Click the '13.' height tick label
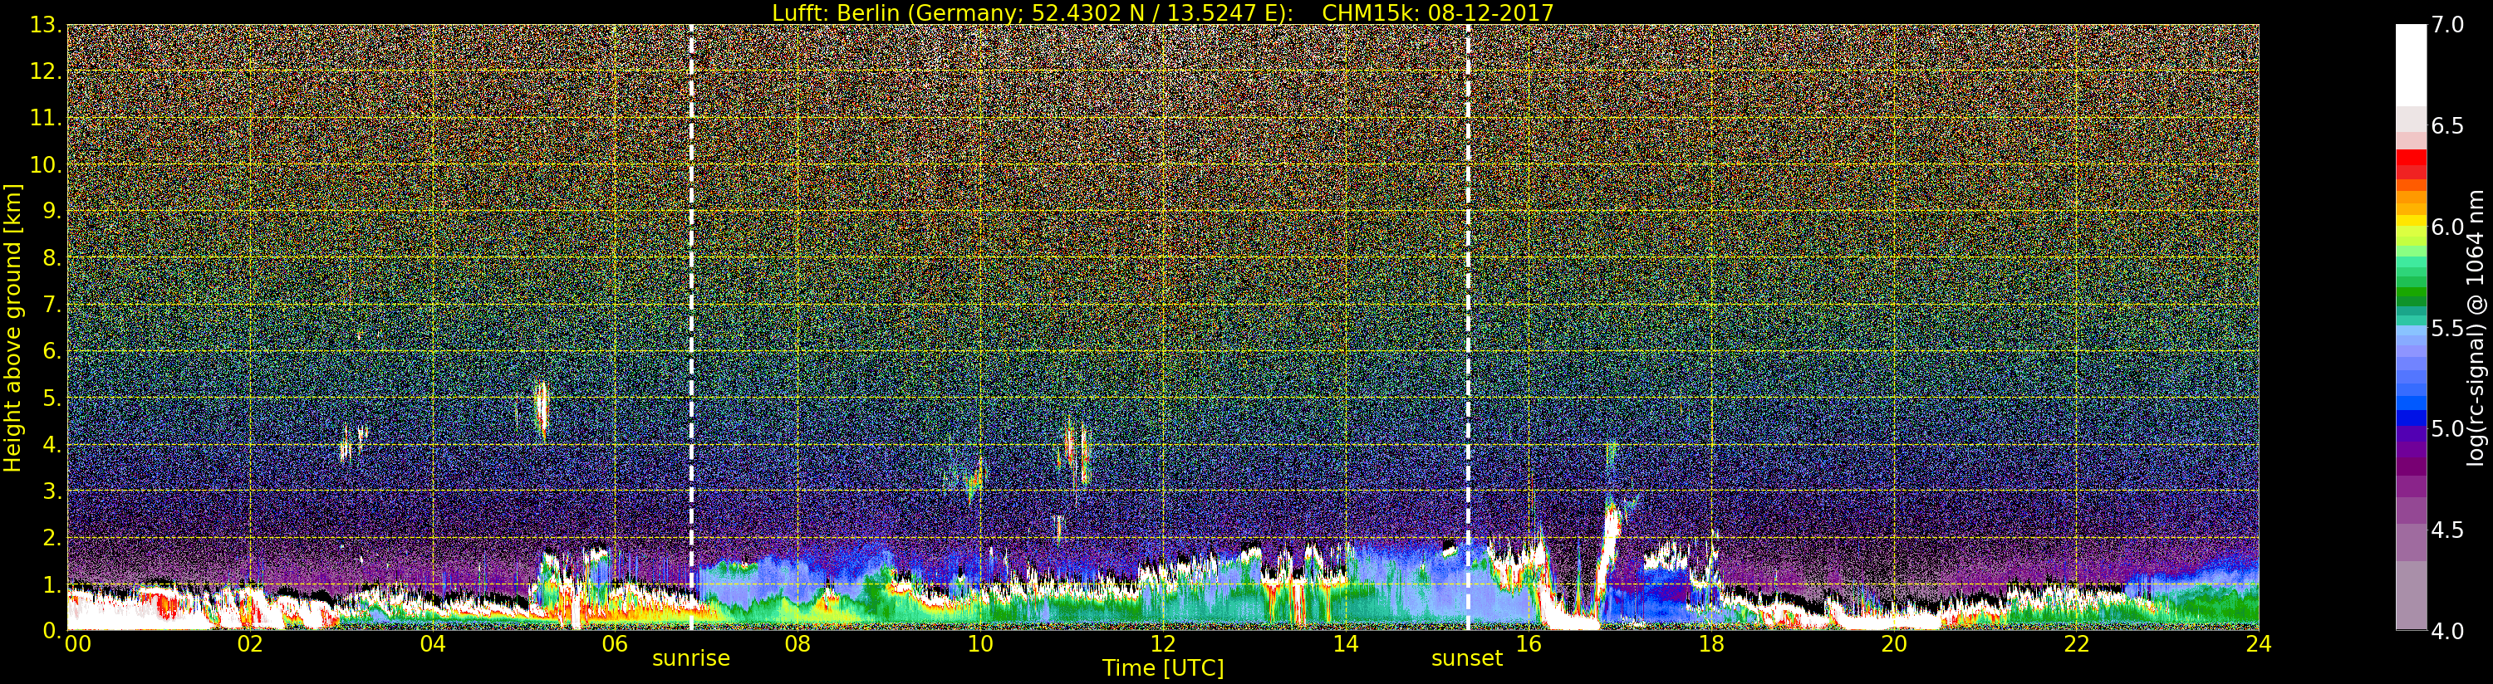This screenshot has height=684, width=2493. click(x=46, y=25)
